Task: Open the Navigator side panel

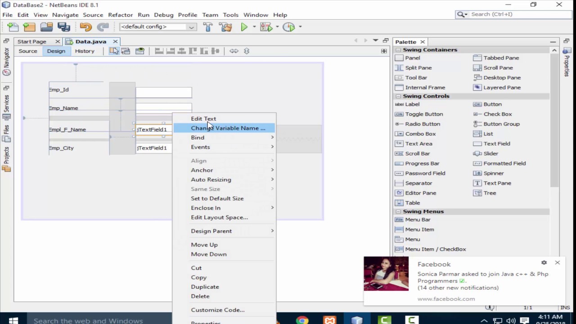Action: coord(6,61)
